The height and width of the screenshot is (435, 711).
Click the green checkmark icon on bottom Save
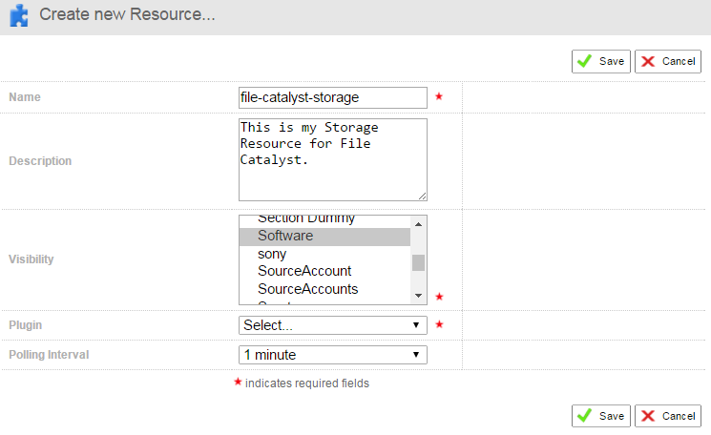coord(584,416)
